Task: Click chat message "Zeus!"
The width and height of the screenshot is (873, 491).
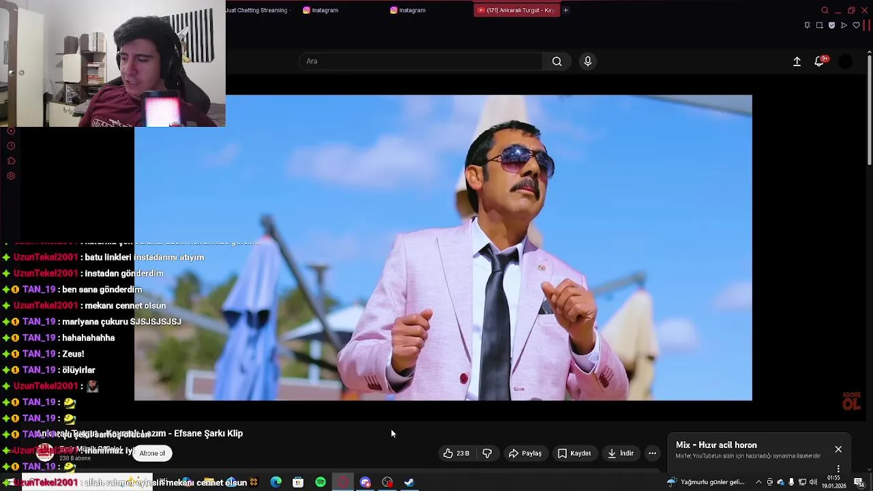Action: coord(73,354)
